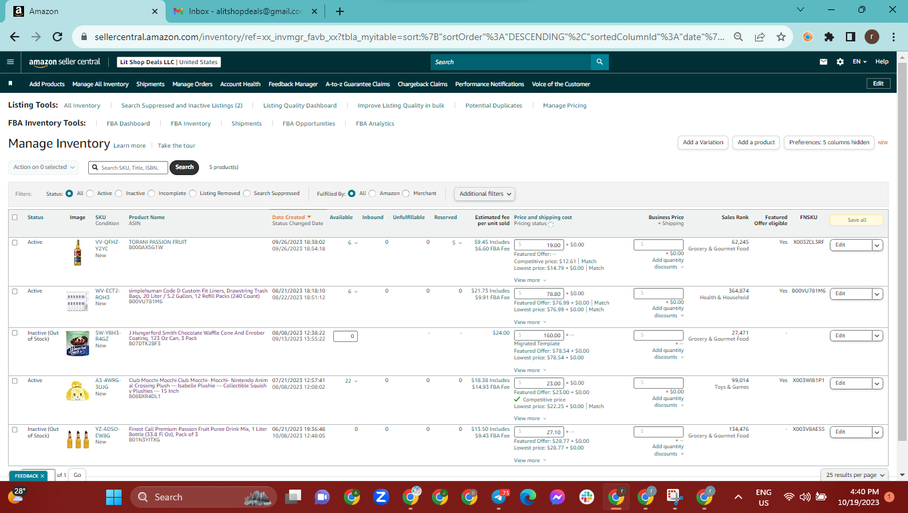The width and height of the screenshot is (908, 513).
Task: Open Microsoft Edge from the taskbar
Action: tap(528, 497)
